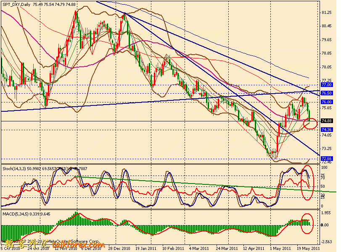Screen dimensions: 341x252
Task: Click the red ellipse in the Stochastic panel
Action: coord(307,183)
